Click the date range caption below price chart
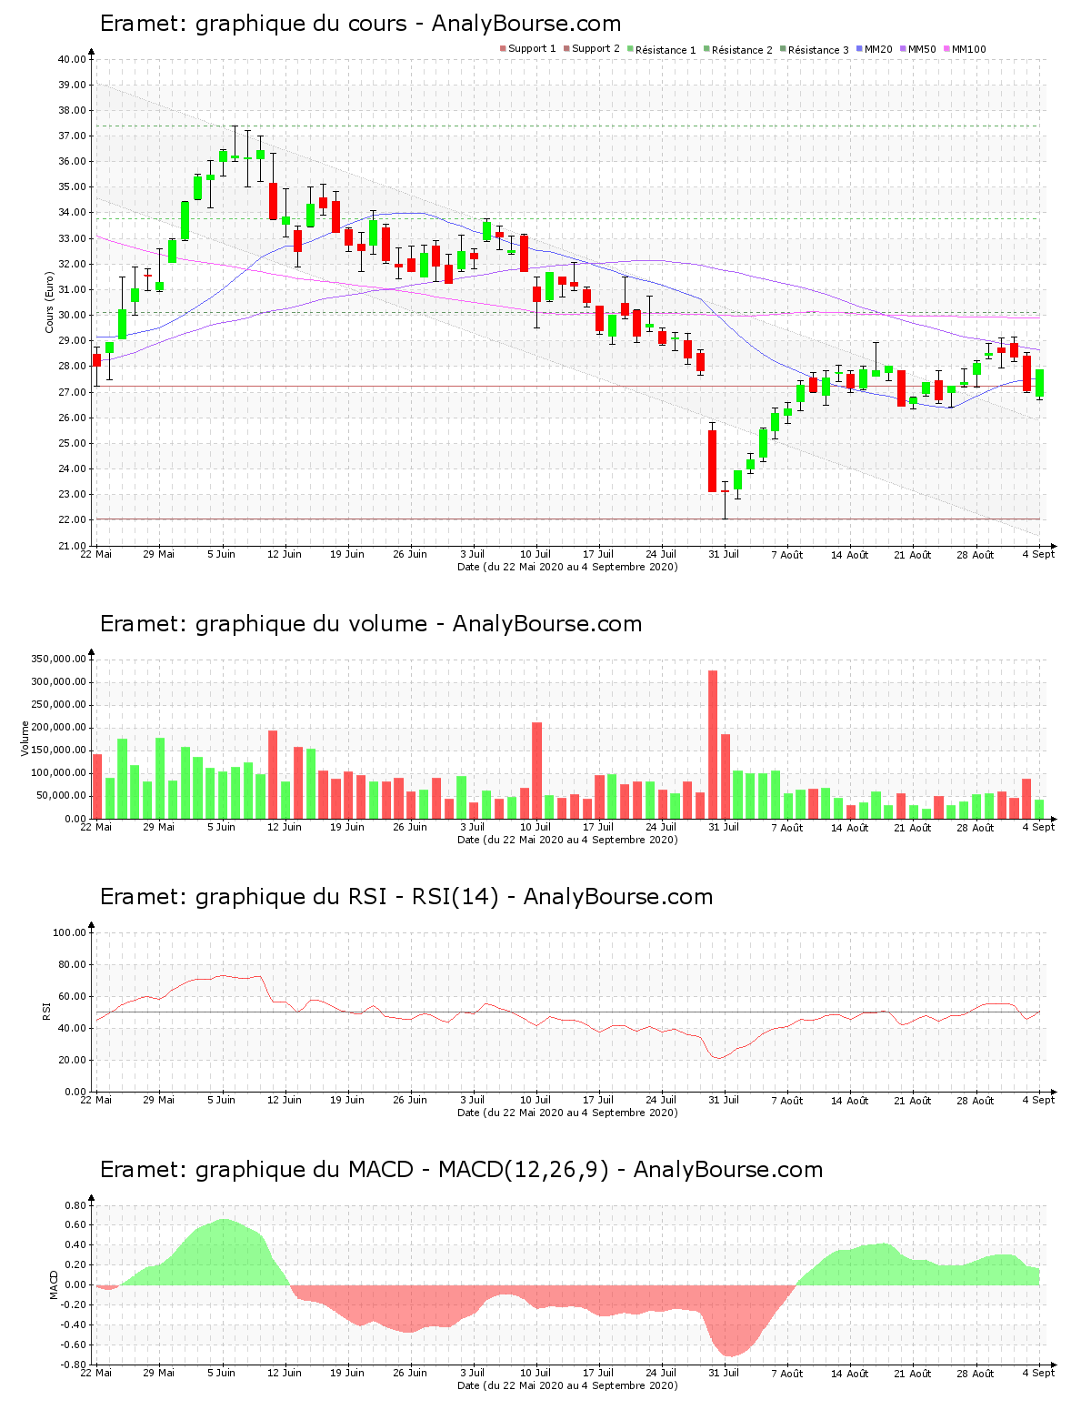The height and width of the screenshot is (1410, 1091). (x=567, y=567)
